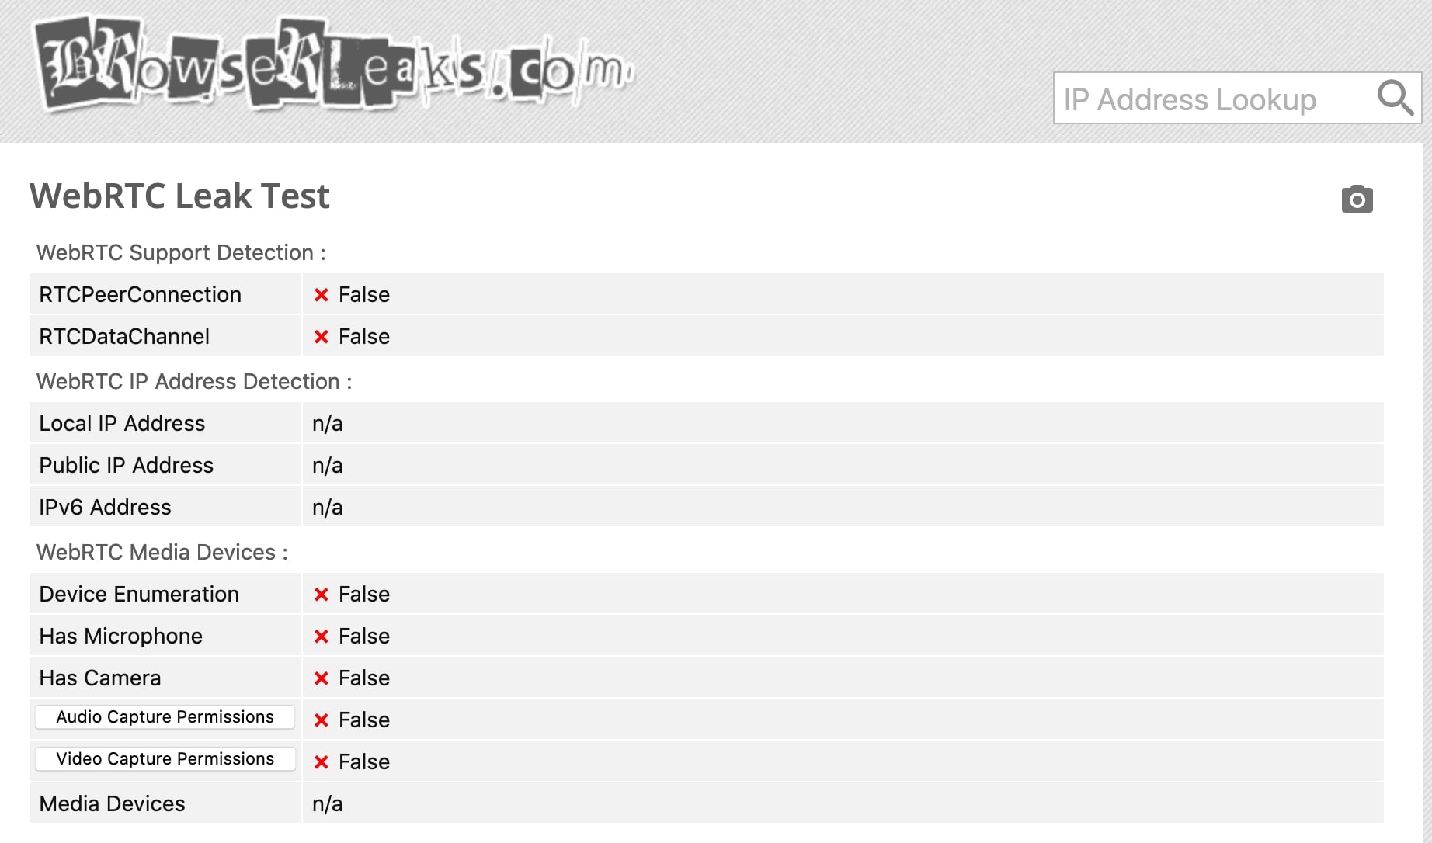
Task: Click the search magnifier icon
Action: (1395, 98)
